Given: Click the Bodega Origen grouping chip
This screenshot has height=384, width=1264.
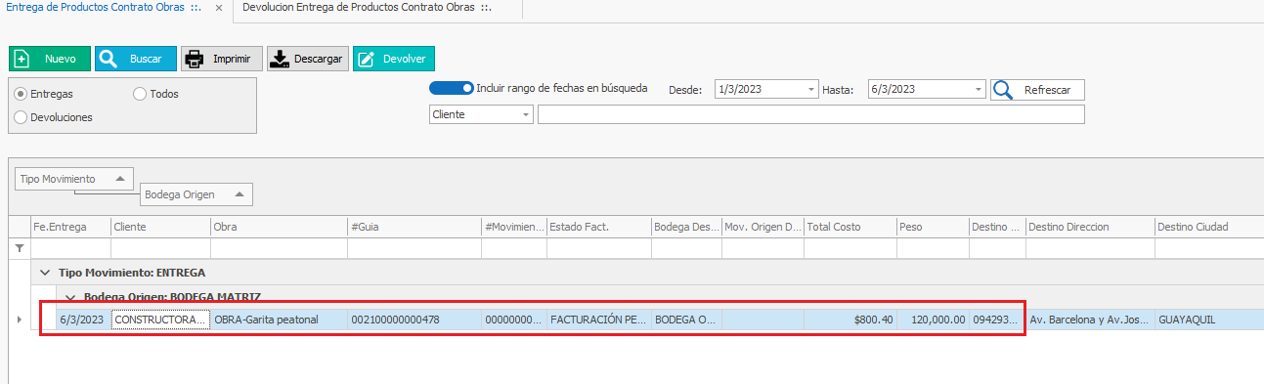Looking at the screenshot, I should (196, 194).
